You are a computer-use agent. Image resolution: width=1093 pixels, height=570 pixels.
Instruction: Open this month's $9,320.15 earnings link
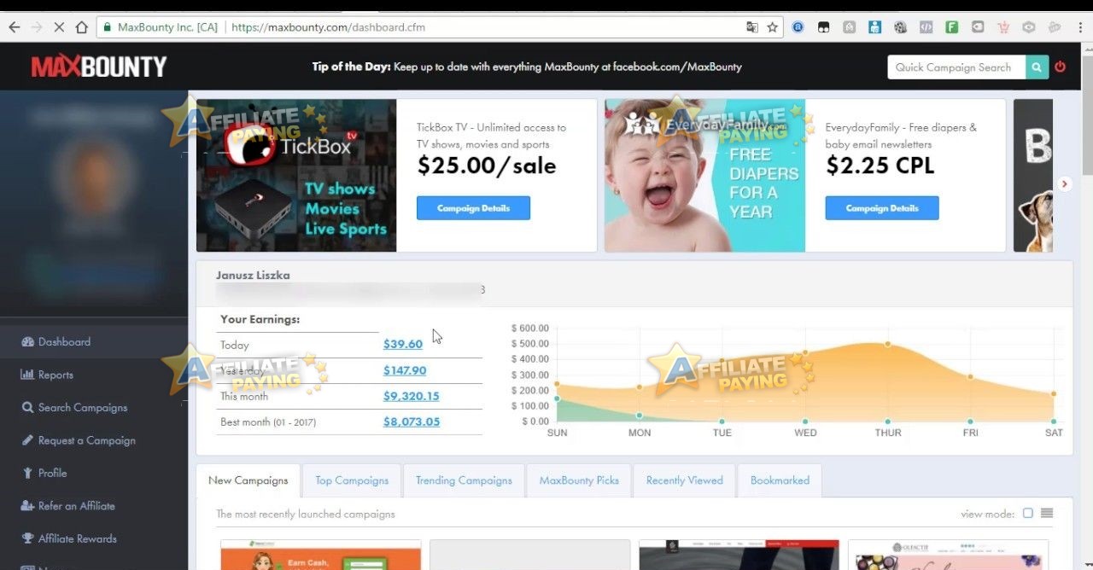pos(412,396)
